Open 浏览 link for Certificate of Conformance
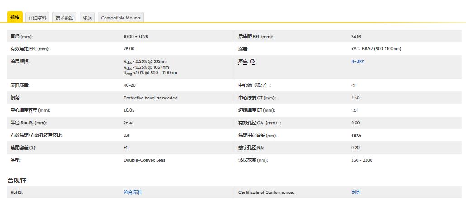 356,192
